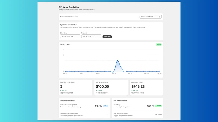Click the Apr 15 axis label

click(114, 73)
